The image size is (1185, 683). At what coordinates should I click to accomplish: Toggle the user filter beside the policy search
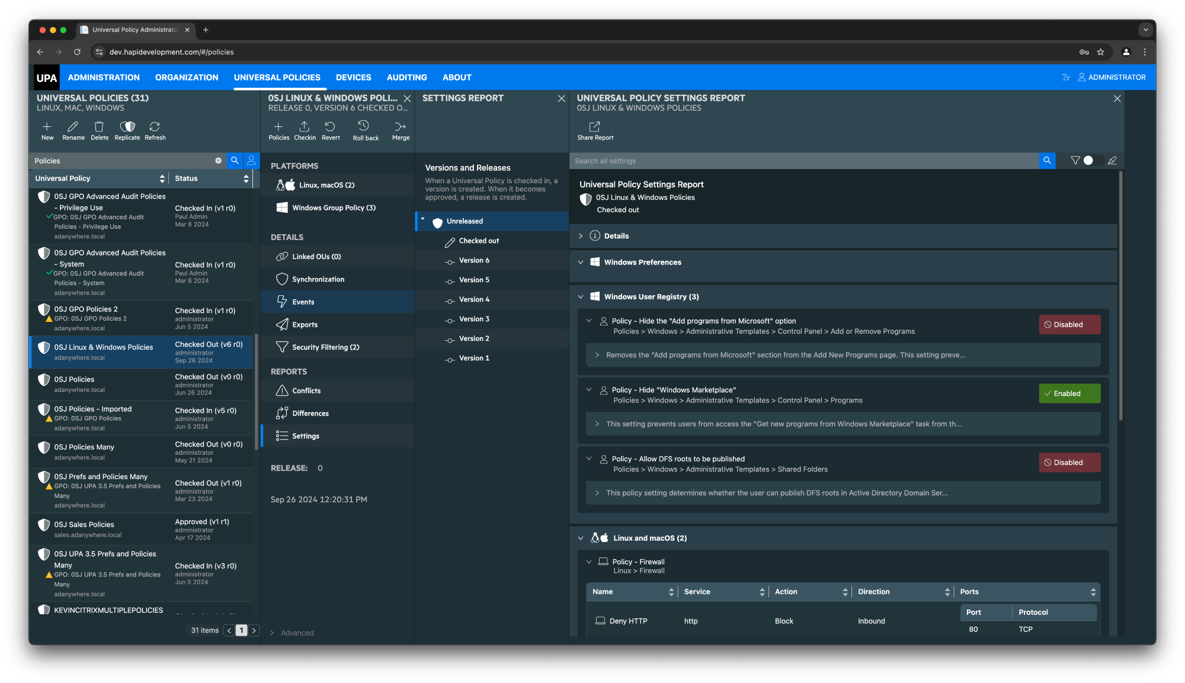[x=251, y=160]
